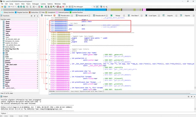Click the Open file toolbar icon

2,7
